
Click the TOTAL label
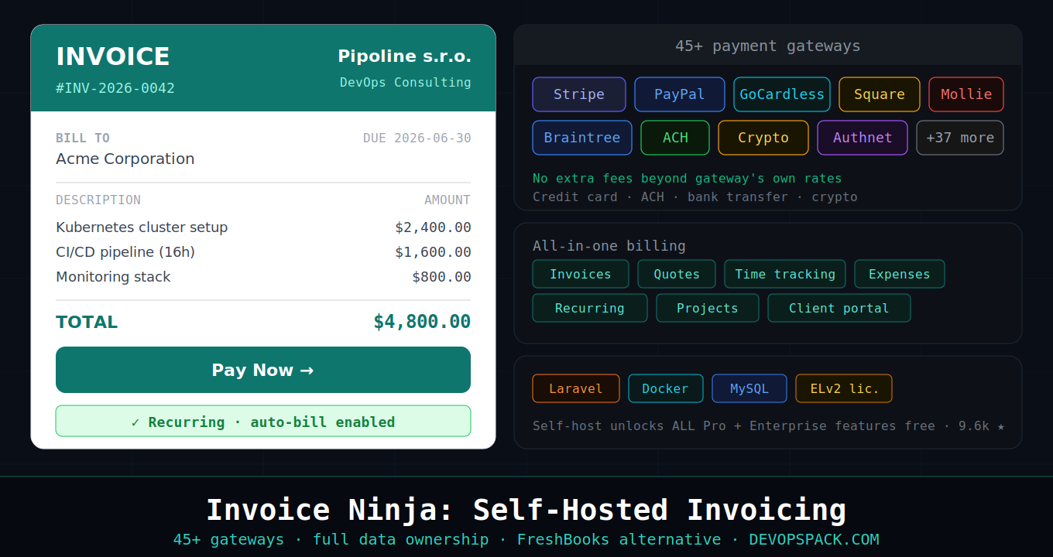pyautogui.click(x=87, y=322)
